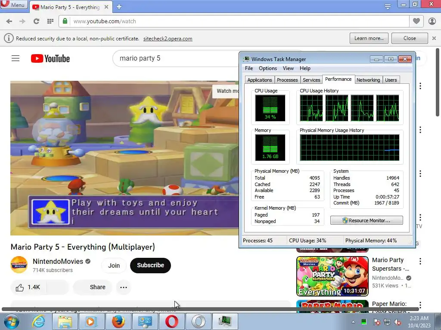This screenshot has width=441, height=330.
Task: Open Resource Monitor from Task Manager
Action: tap(366, 220)
